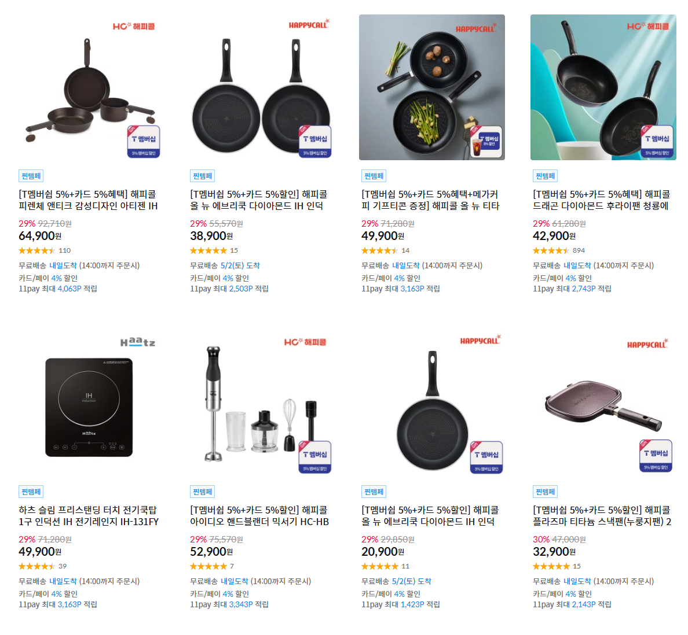Open the Happycall antique three-pan set image
This screenshot has height=635, width=688.
[89, 87]
